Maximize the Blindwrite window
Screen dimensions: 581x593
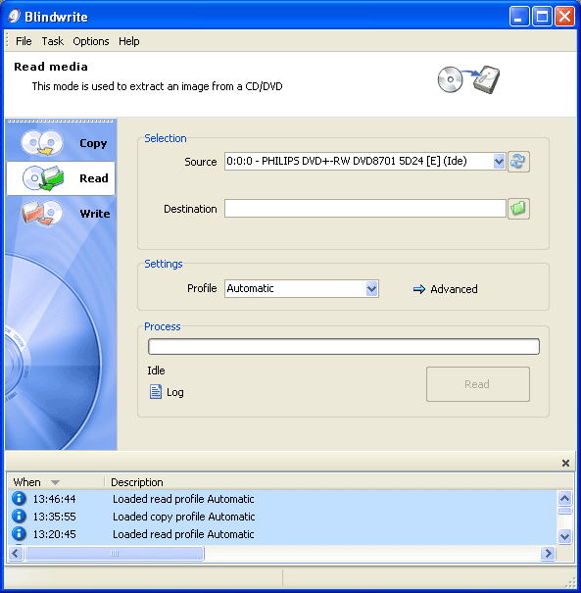pyautogui.click(x=542, y=17)
